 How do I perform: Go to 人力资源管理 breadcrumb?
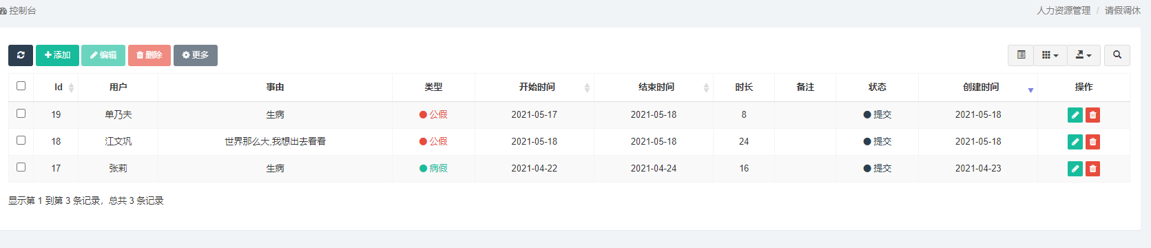tap(1064, 10)
